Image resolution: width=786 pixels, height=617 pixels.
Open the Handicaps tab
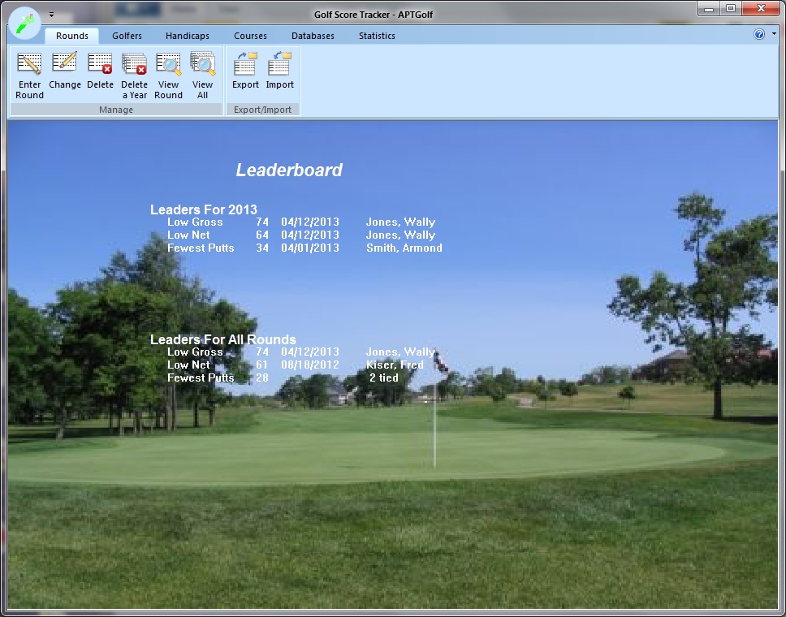pos(188,36)
